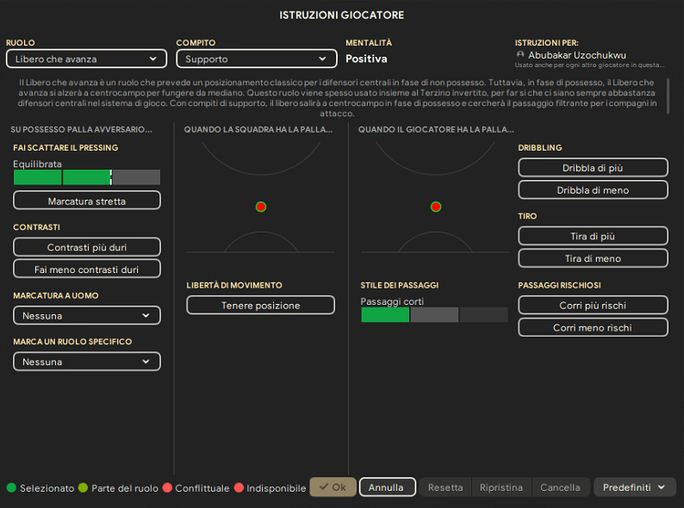Click the person icon beside Abubakar Uzochukwu
684x508 pixels.
pyautogui.click(x=519, y=55)
